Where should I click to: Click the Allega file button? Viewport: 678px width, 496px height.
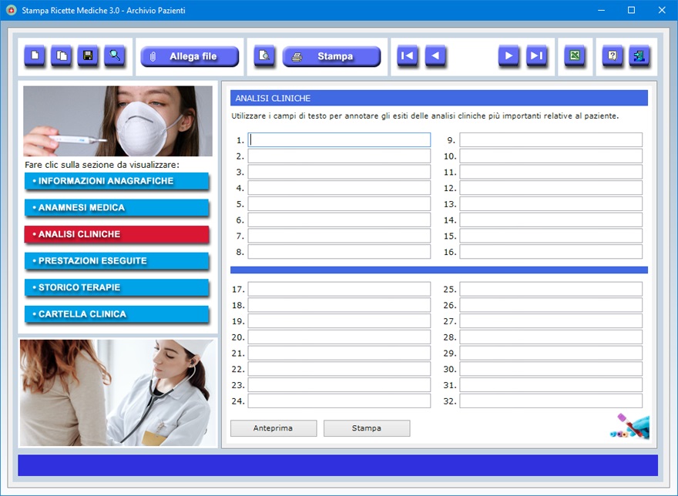[190, 56]
